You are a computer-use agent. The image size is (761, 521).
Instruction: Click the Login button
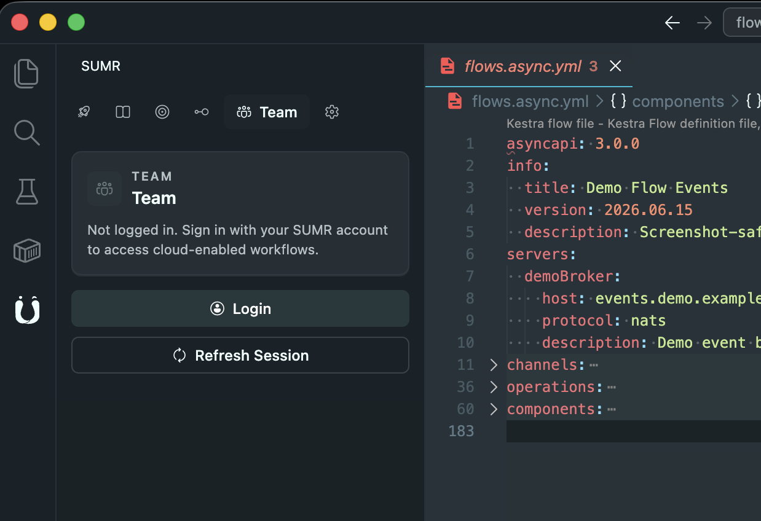tap(240, 308)
